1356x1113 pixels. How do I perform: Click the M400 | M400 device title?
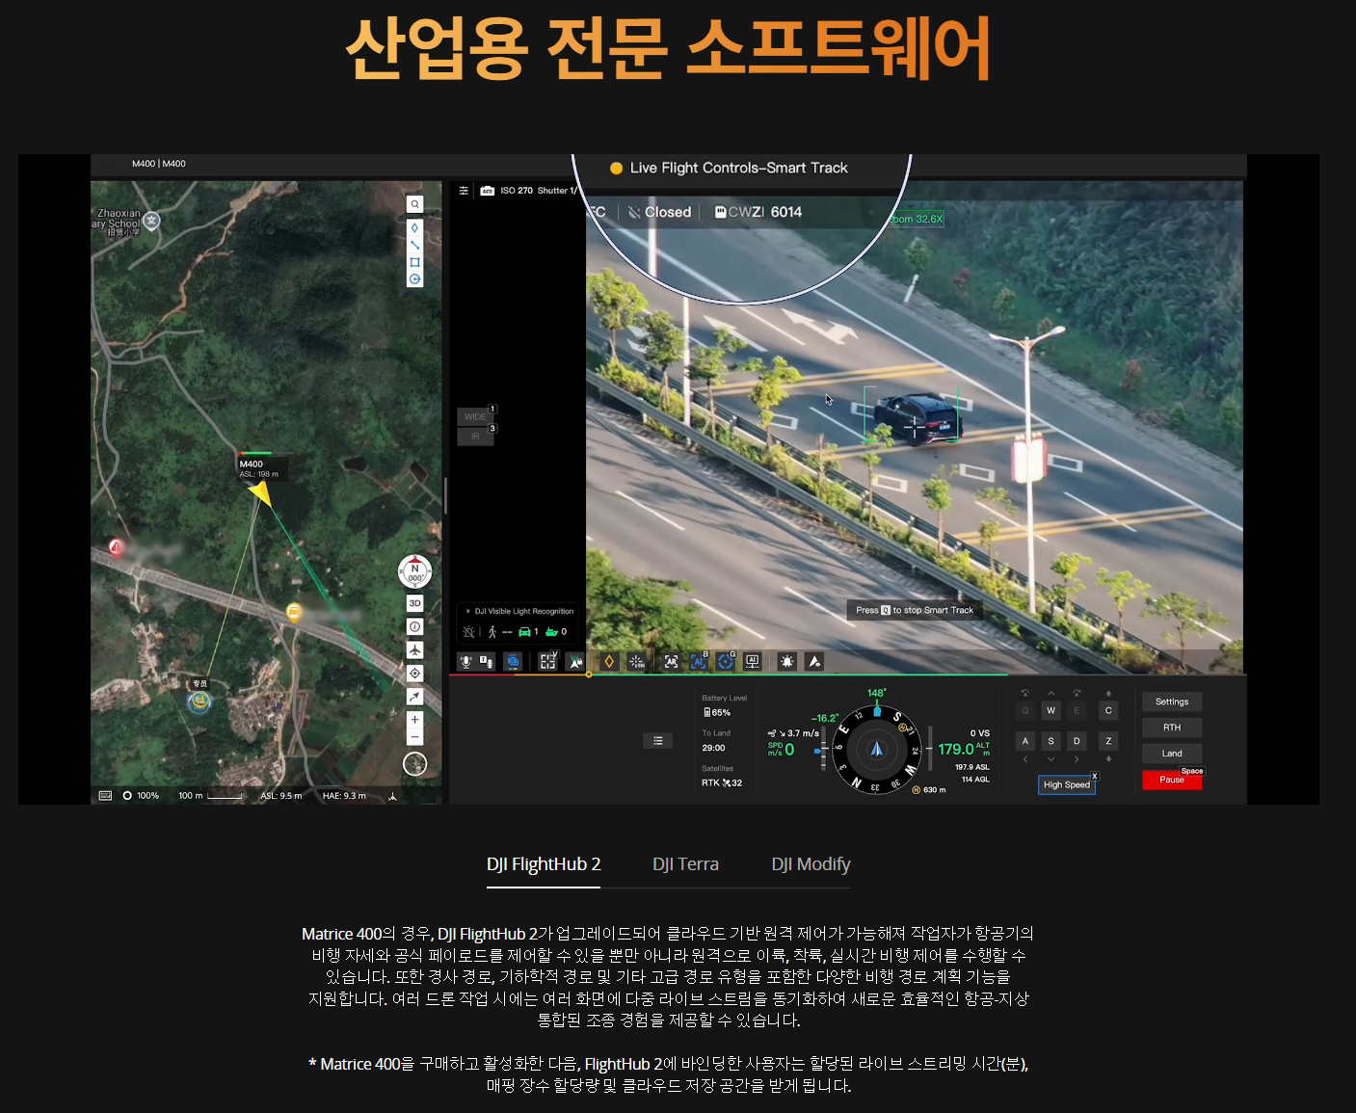coord(159,164)
